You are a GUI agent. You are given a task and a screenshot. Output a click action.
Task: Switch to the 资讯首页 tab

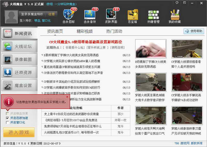(55, 31)
